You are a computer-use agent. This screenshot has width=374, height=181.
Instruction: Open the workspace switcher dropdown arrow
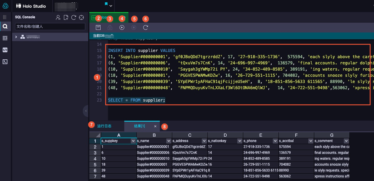click(111, 6)
